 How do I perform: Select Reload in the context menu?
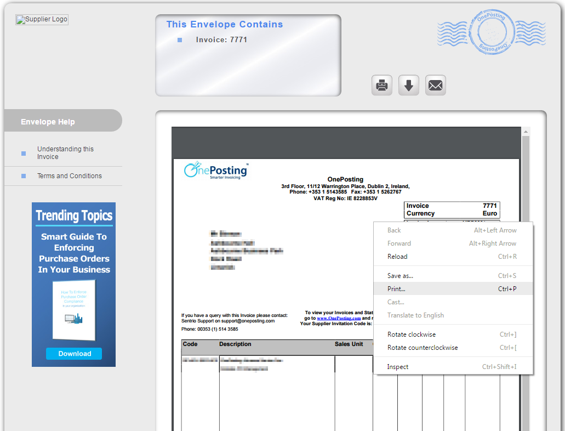click(x=453, y=257)
